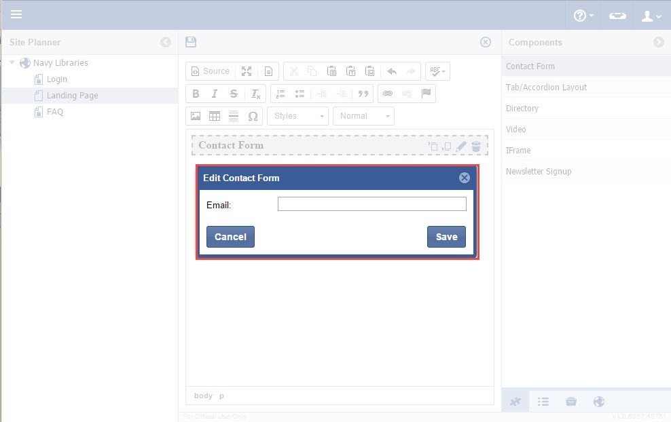The image size is (671, 422).
Task: Collapse the Navy Libraries tree node
Action: 12,63
